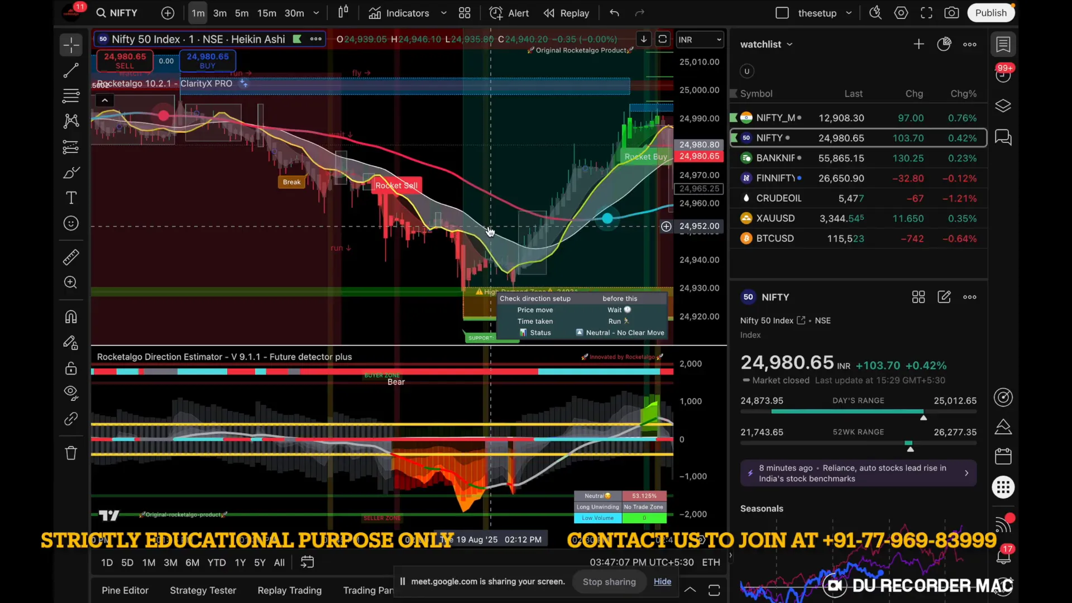Select the All date range
Screen dimensions: 1072x603
(279, 563)
